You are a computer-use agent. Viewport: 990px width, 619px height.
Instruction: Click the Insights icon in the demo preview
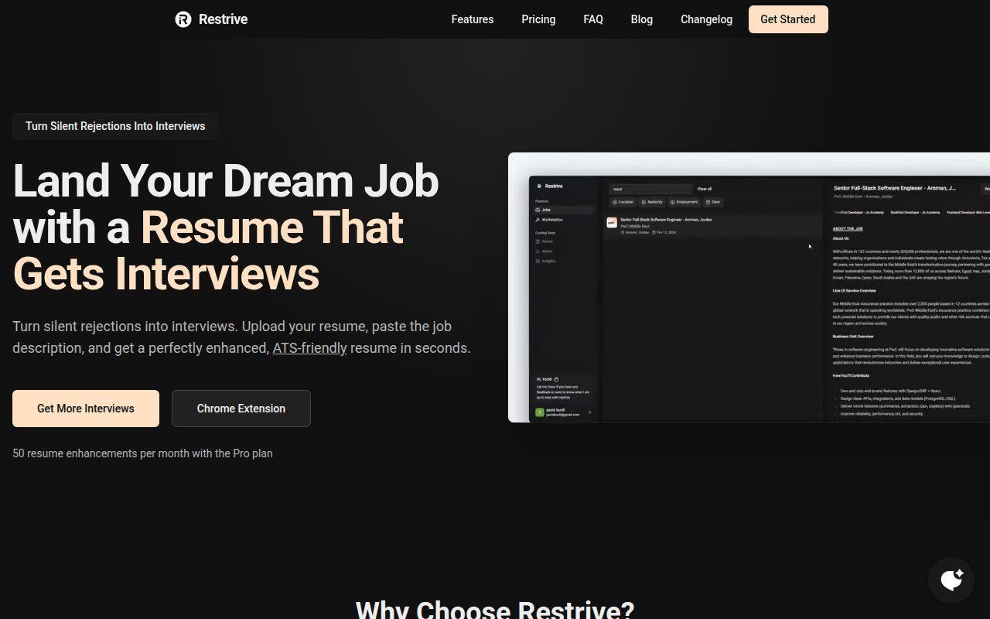pyautogui.click(x=538, y=261)
